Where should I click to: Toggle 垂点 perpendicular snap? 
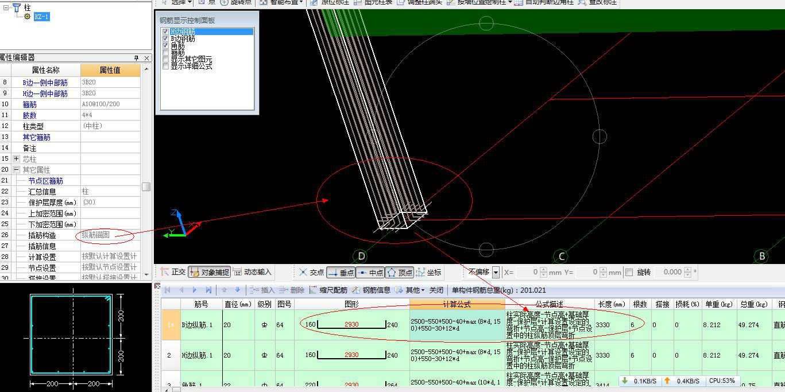point(341,272)
